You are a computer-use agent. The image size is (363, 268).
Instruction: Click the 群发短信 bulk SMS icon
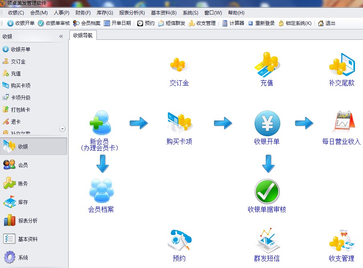tap(267, 241)
